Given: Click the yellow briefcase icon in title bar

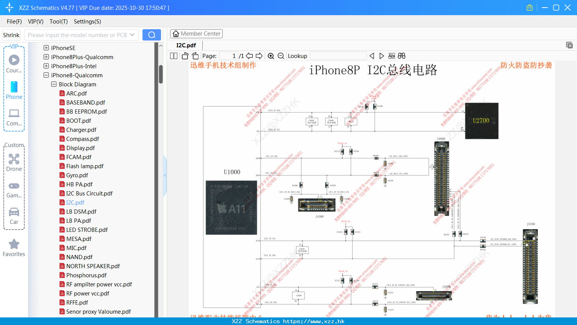Looking at the screenshot, I should 530,8.
